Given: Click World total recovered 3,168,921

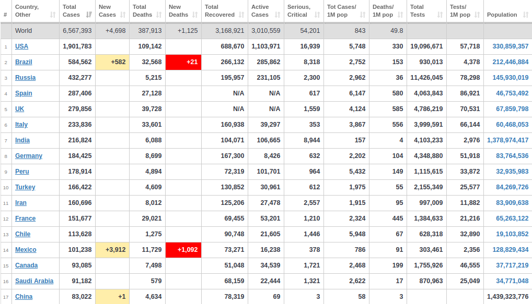Looking at the screenshot, I should click(x=230, y=31).
